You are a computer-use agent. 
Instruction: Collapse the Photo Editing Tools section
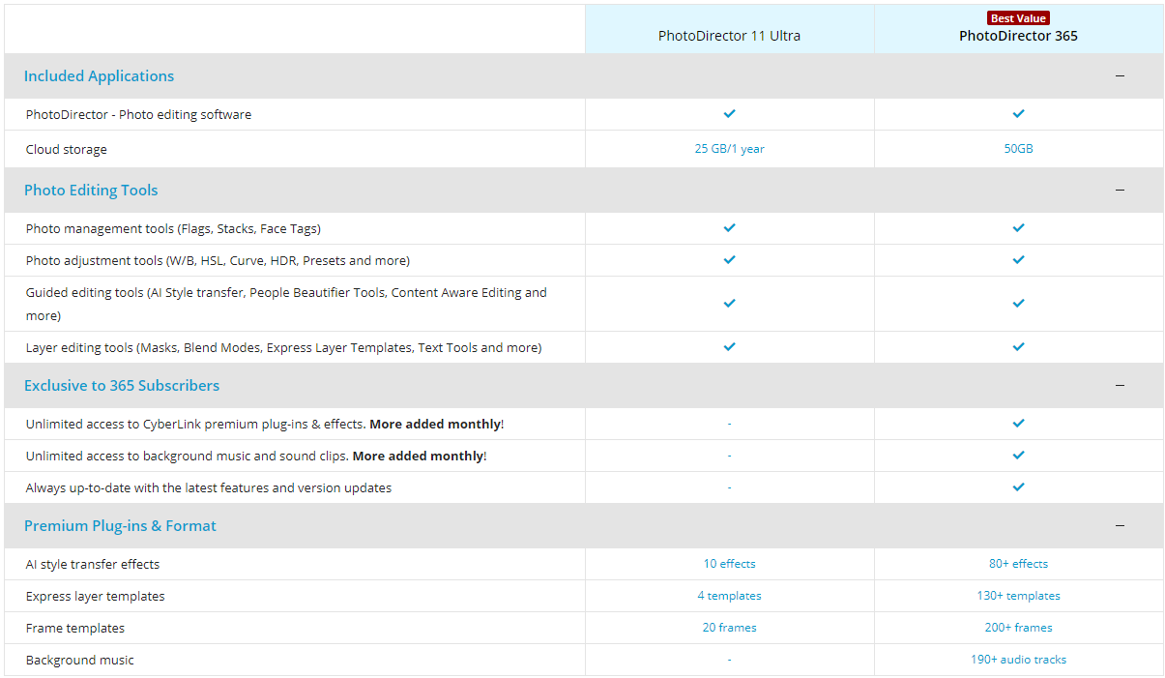1120,190
